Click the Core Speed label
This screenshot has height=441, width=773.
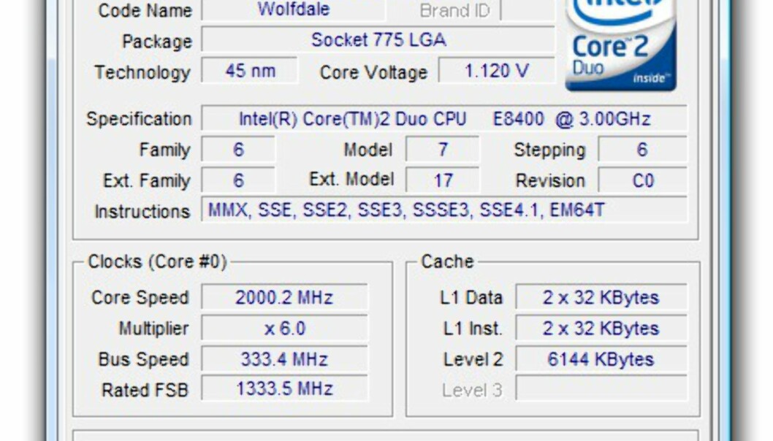tap(140, 298)
